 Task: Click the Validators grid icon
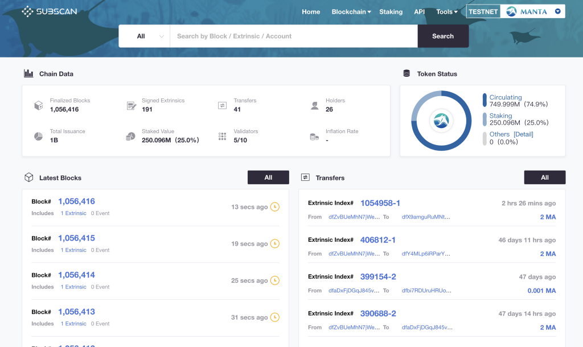coord(223,137)
